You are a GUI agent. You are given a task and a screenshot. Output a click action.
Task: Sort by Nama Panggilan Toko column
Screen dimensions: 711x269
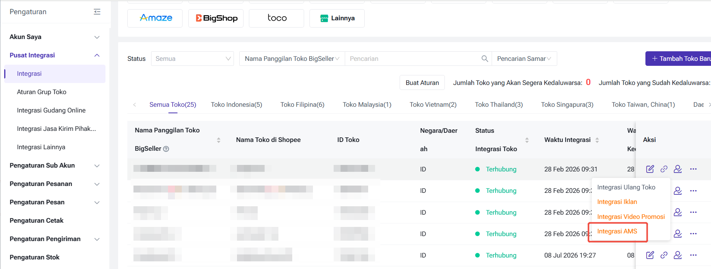pyautogui.click(x=219, y=140)
